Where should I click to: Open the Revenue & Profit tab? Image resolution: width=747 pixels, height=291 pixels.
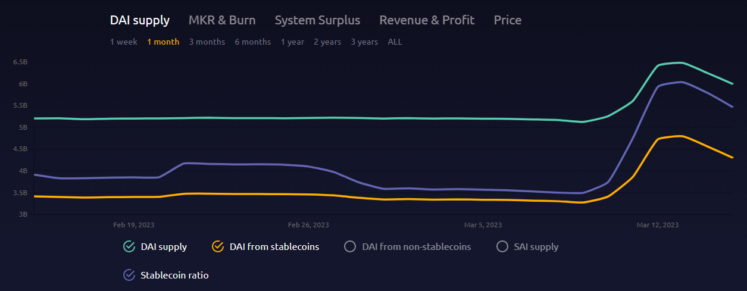[x=427, y=20]
